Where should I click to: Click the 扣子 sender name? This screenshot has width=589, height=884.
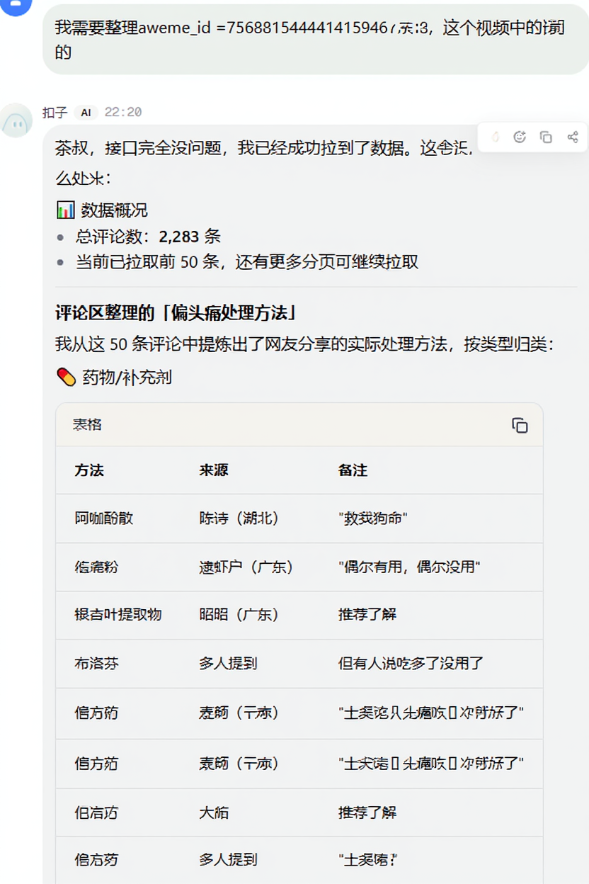pos(55,113)
